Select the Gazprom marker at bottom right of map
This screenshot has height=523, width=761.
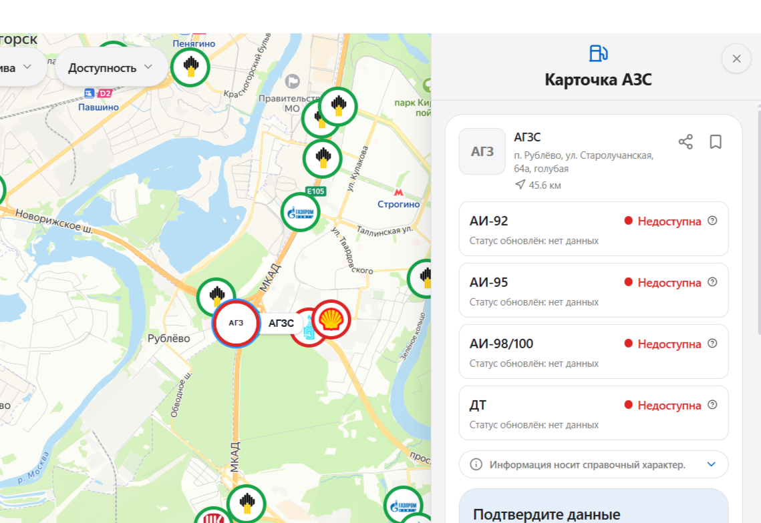click(404, 505)
